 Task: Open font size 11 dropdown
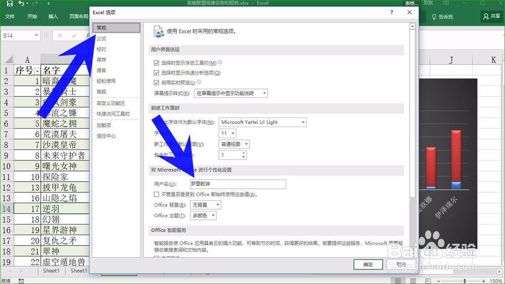(227, 133)
